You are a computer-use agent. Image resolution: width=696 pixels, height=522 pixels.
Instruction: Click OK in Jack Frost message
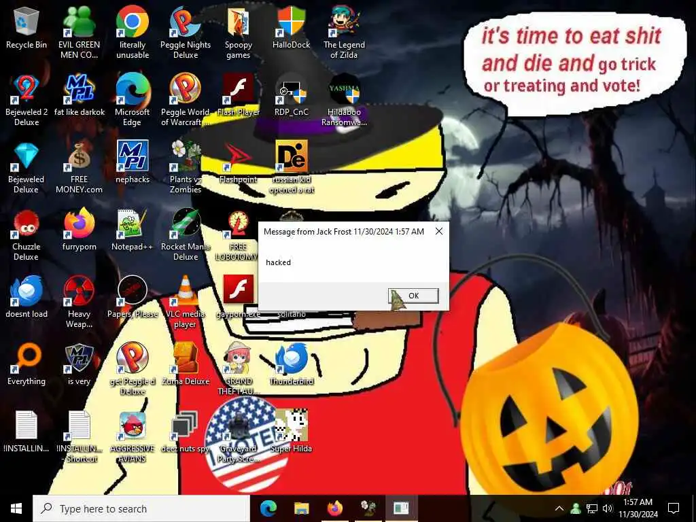[413, 296]
